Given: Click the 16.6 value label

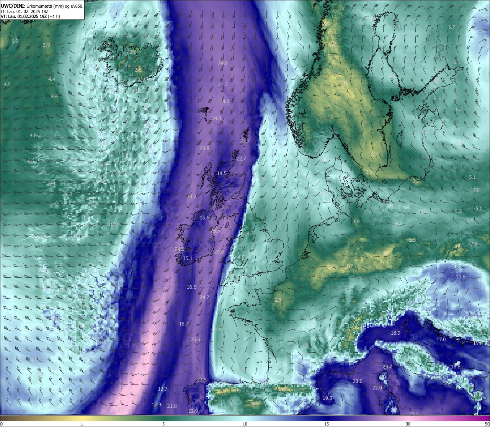Looking at the screenshot, I should click(191, 287).
